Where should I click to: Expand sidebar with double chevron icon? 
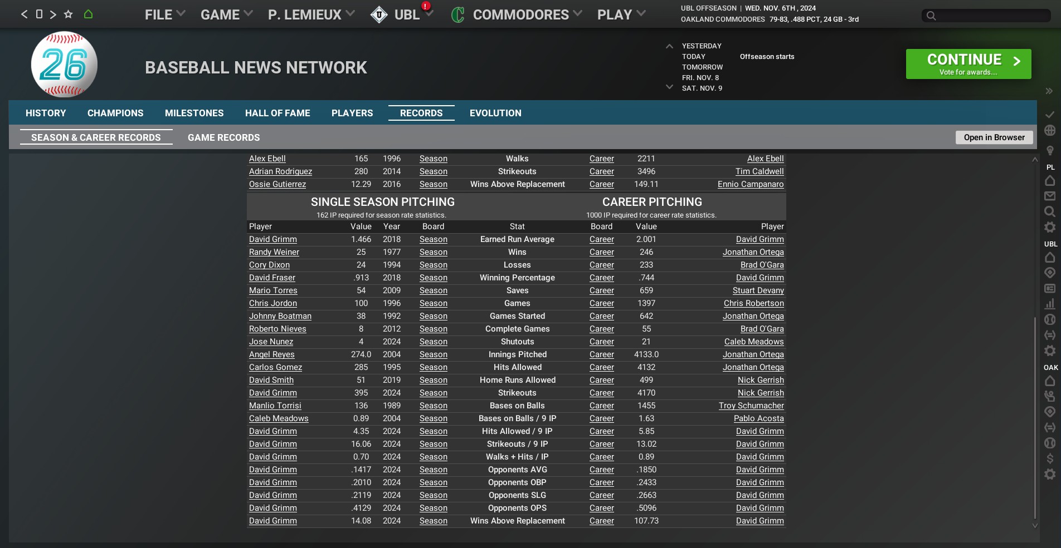(x=1049, y=91)
